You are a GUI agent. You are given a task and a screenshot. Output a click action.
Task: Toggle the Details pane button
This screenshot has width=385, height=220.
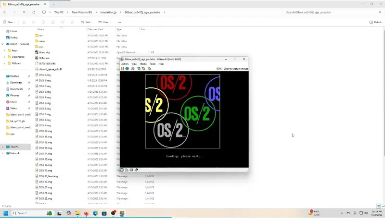tap(375, 22)
